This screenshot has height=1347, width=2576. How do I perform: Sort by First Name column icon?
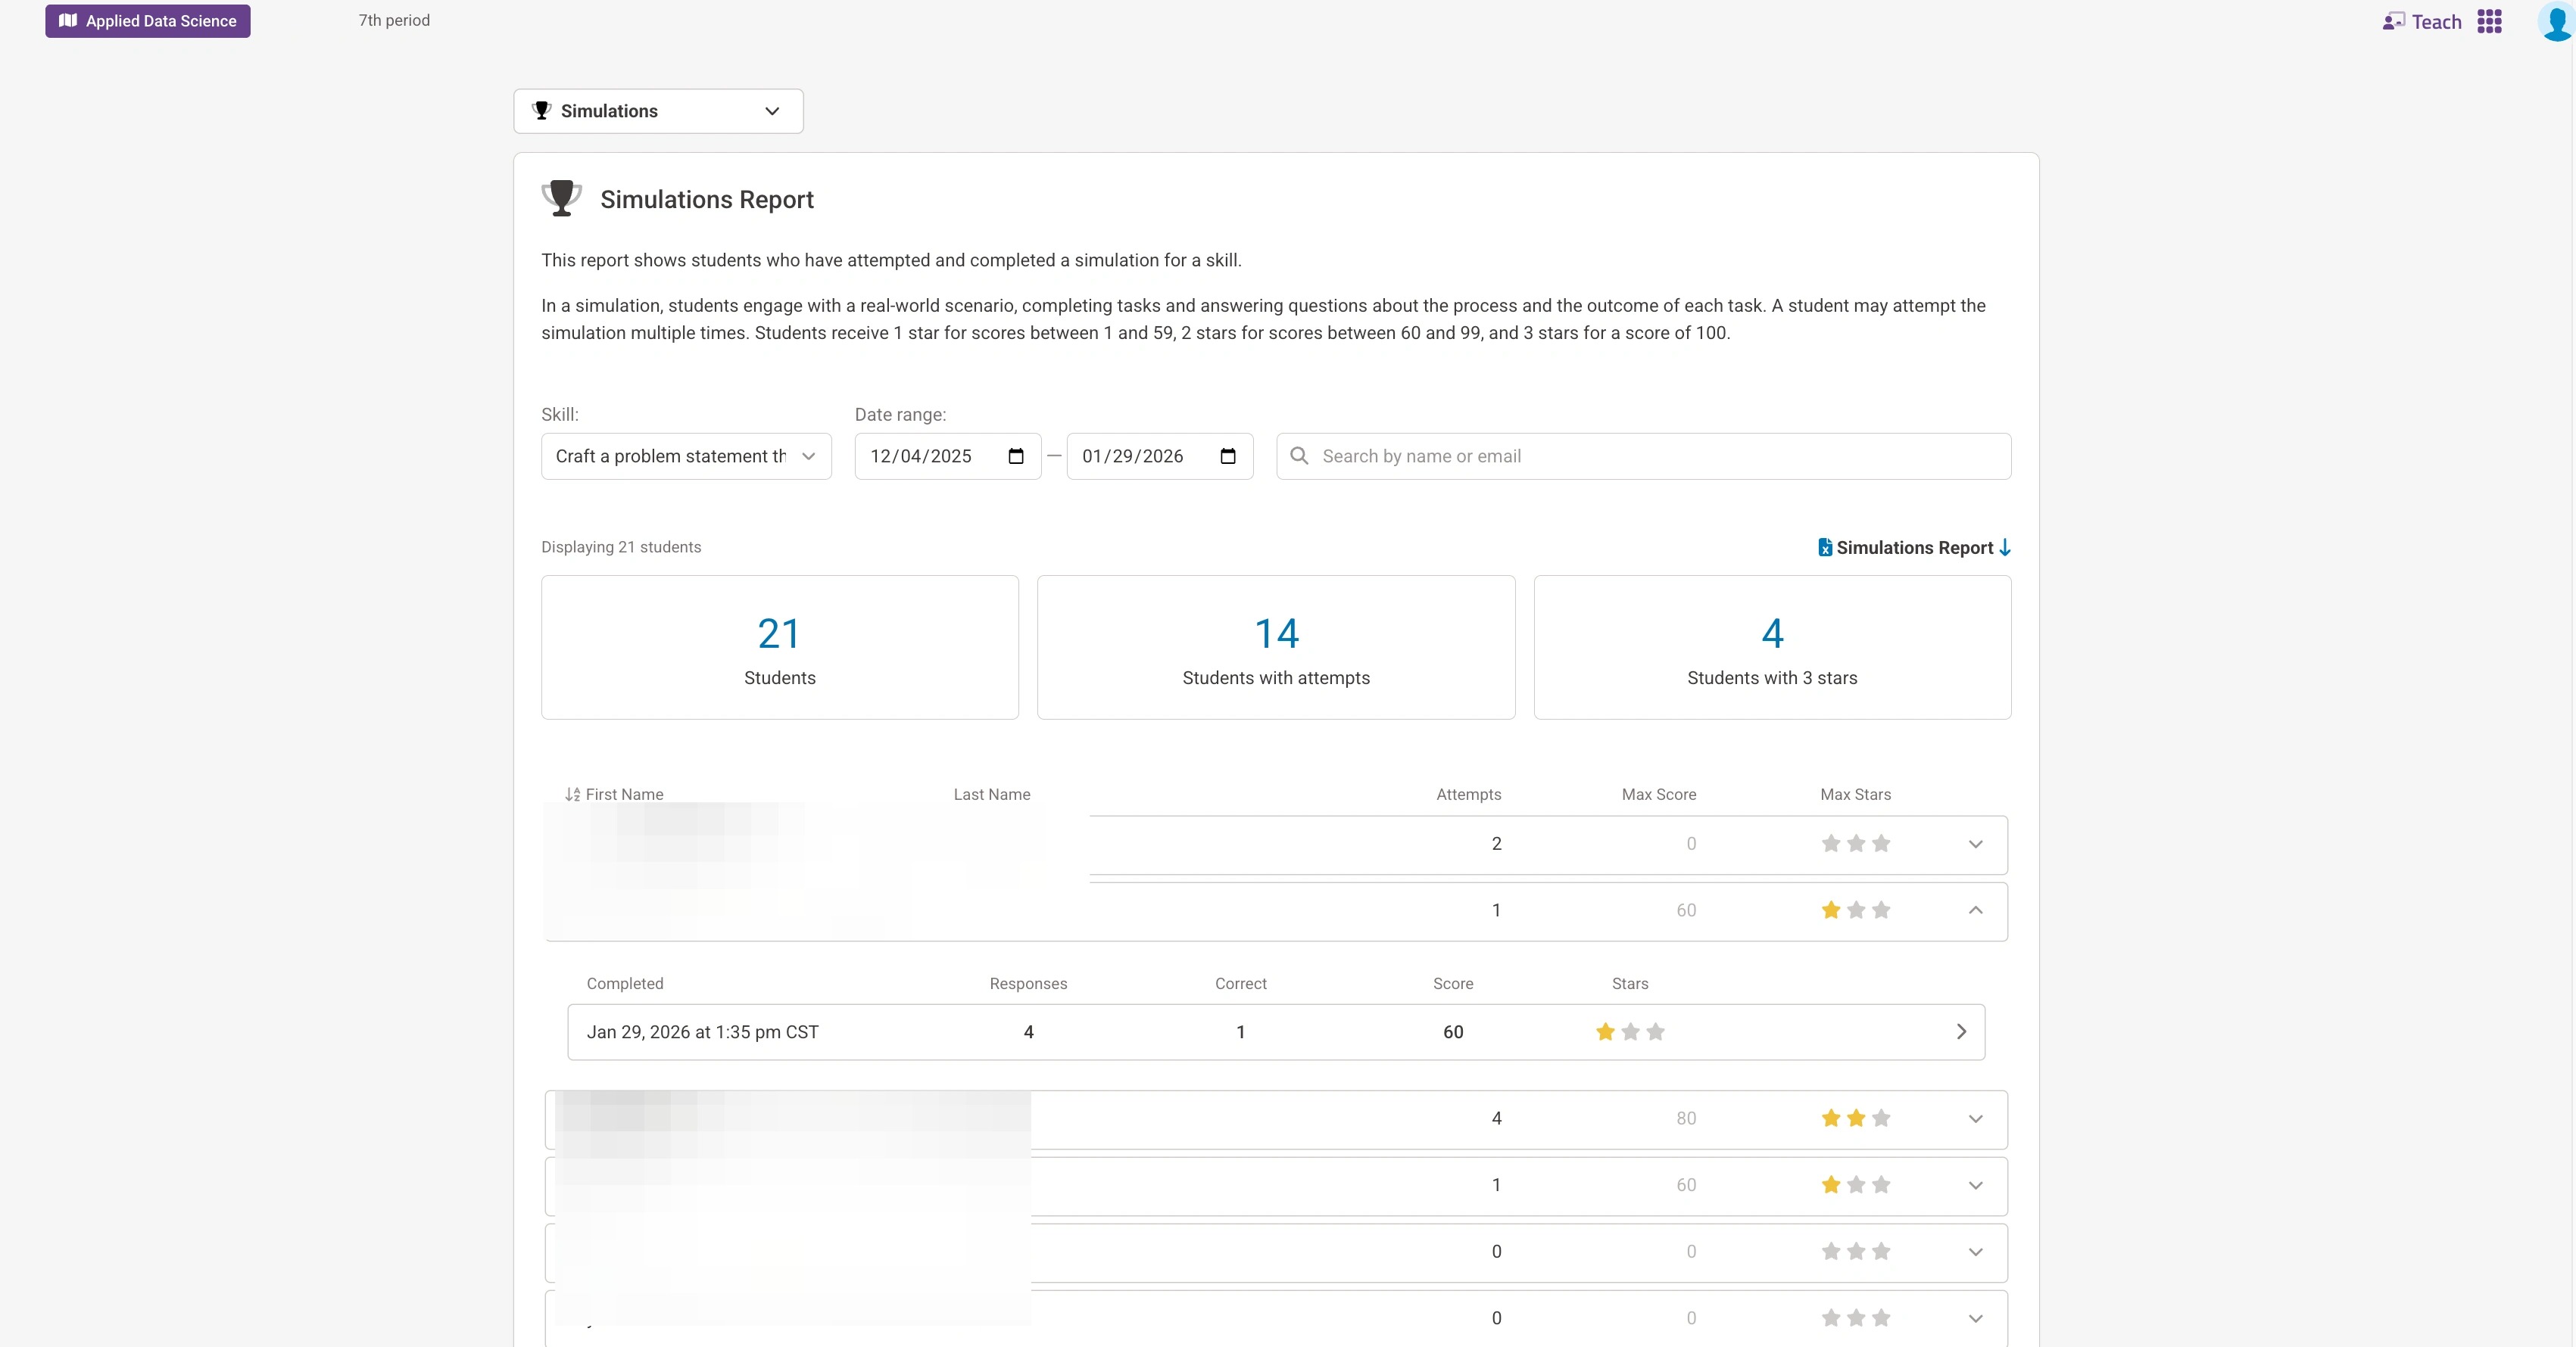(572, 795)
